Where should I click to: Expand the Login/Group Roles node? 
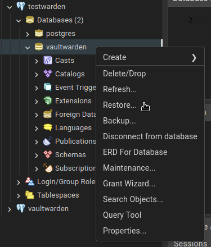[x=19, y=182]
